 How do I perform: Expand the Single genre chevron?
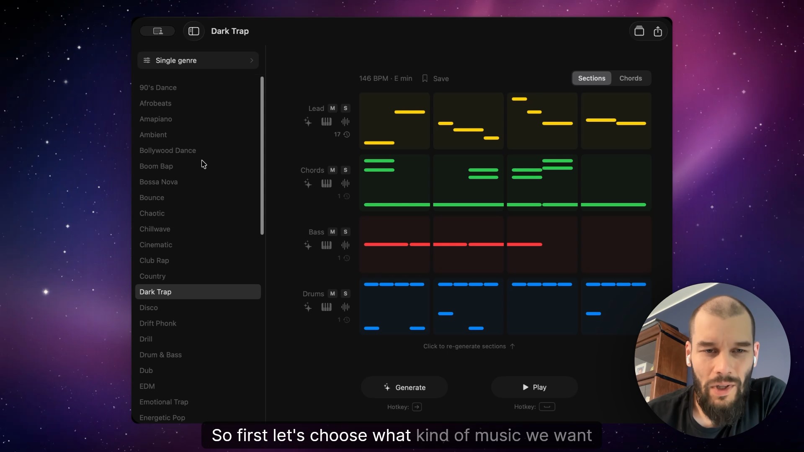click(x=252, y=61)
